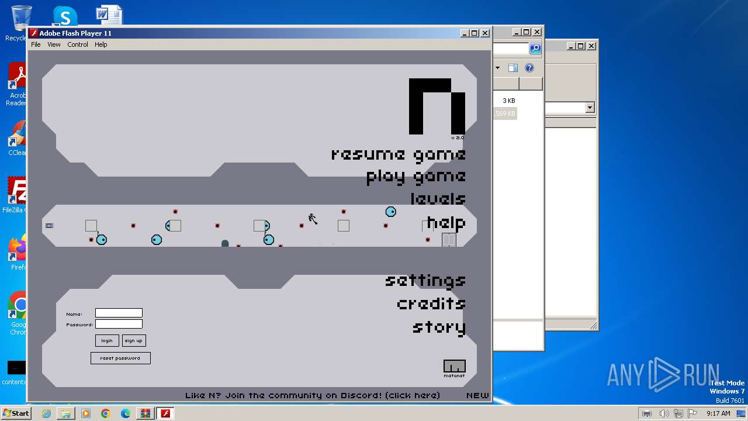Click the 3 KB file size cell
The height and width of the screenshot is (421, 748).
[508, 101]
